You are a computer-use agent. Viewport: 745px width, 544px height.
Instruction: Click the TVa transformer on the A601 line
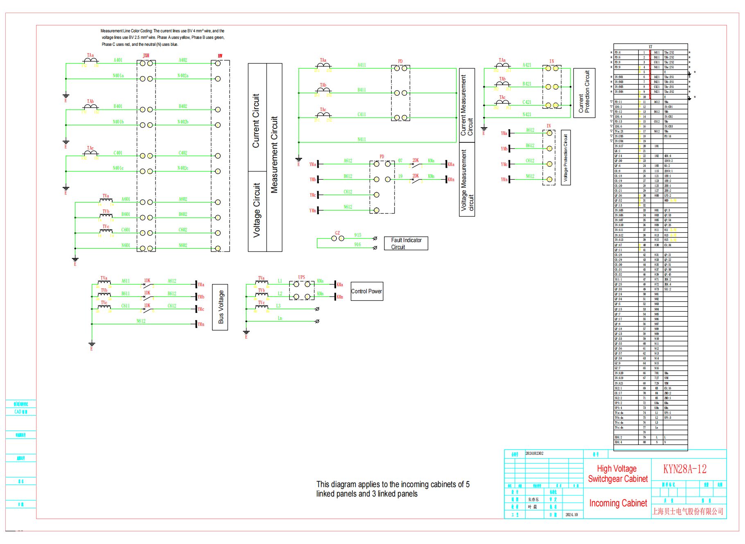coord(106,200)
